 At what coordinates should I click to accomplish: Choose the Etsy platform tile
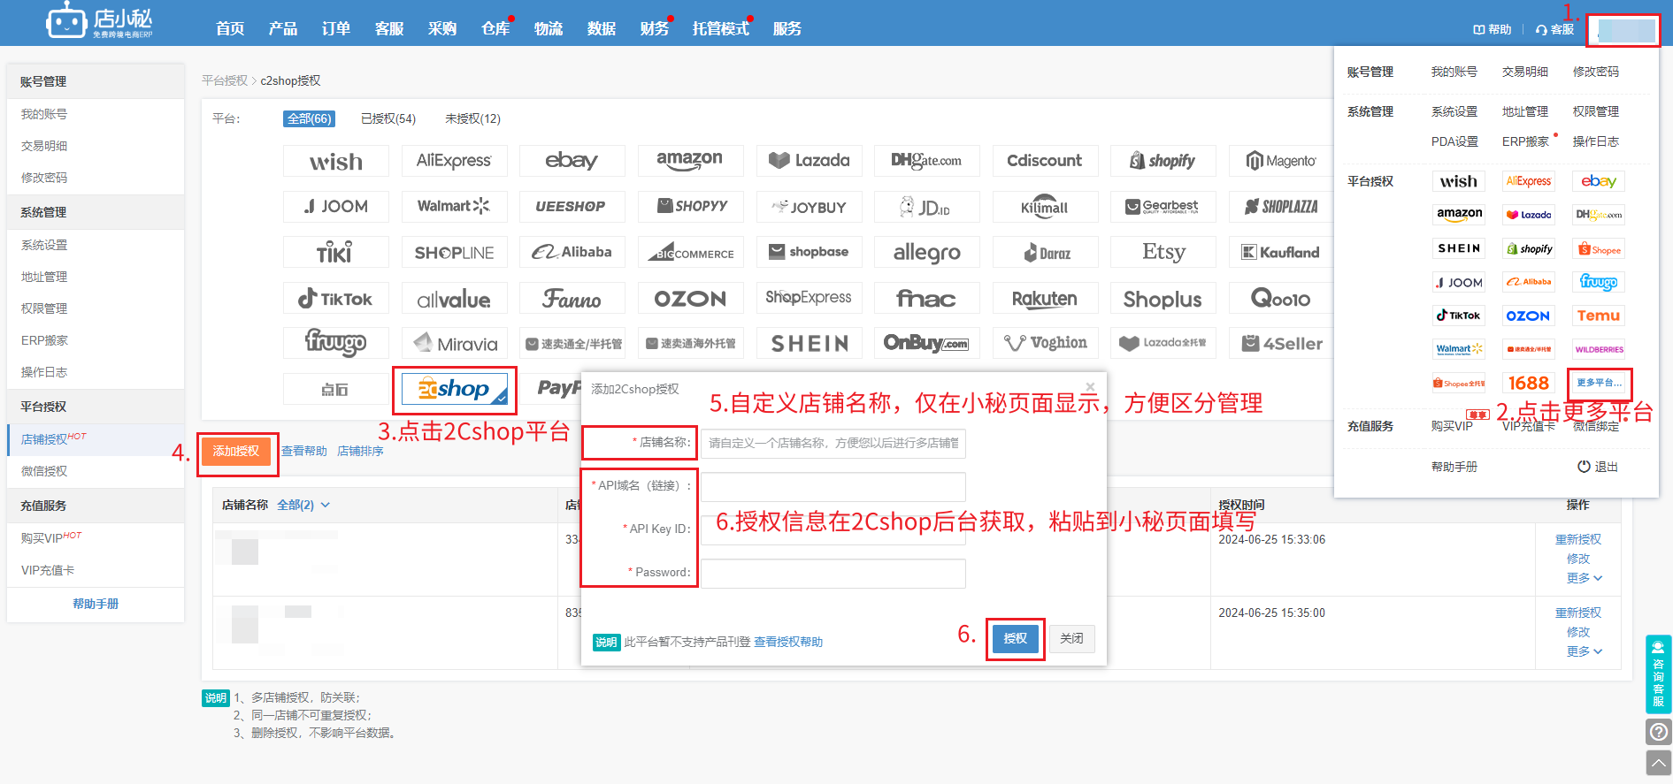[1163, 253]
